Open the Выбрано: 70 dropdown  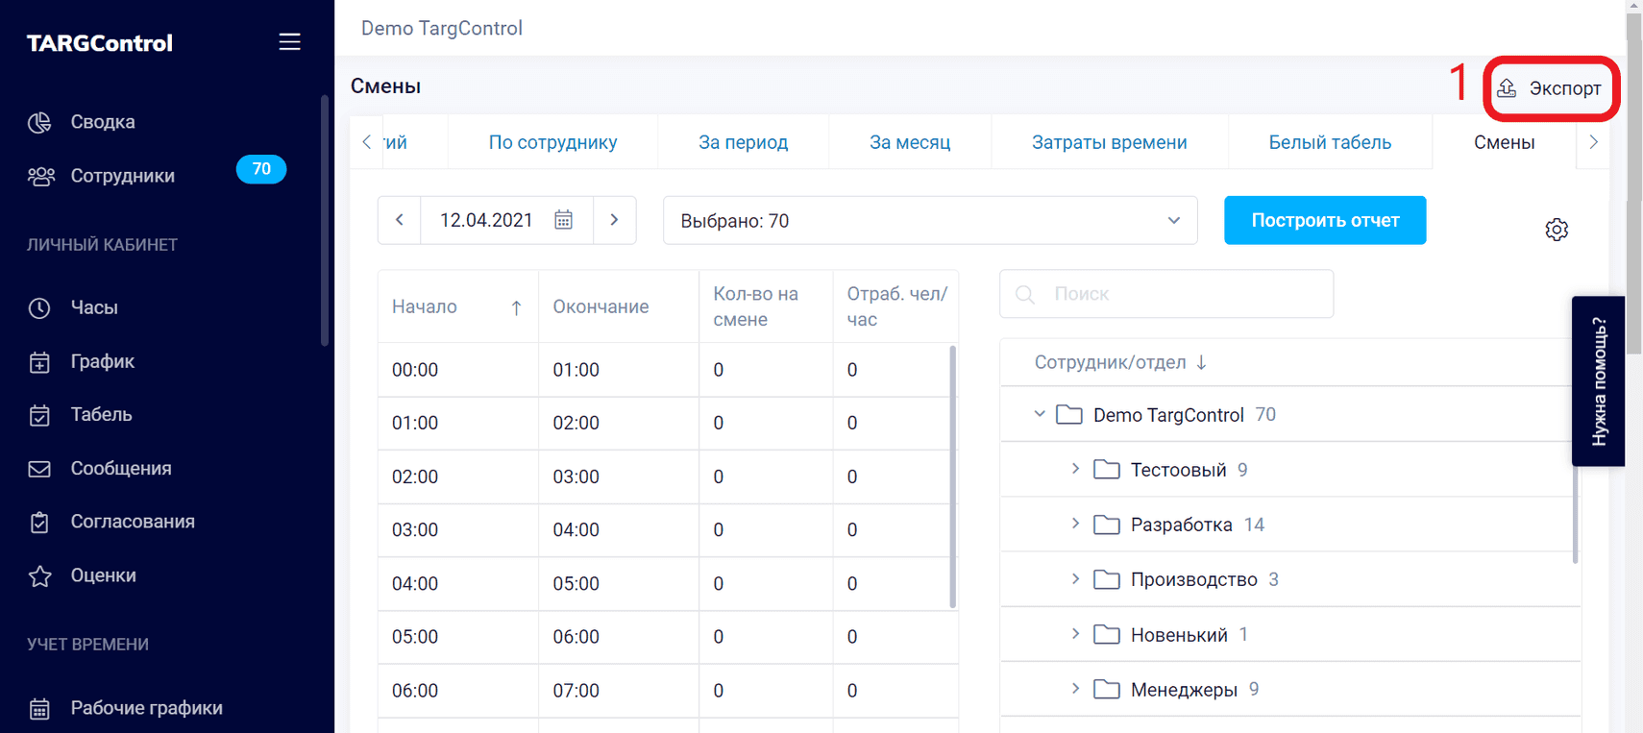tap(929, 221)
